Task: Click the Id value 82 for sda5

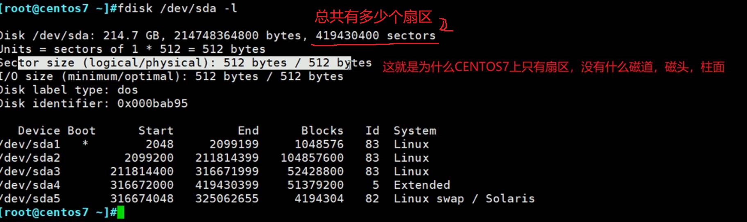Action: 372,199
